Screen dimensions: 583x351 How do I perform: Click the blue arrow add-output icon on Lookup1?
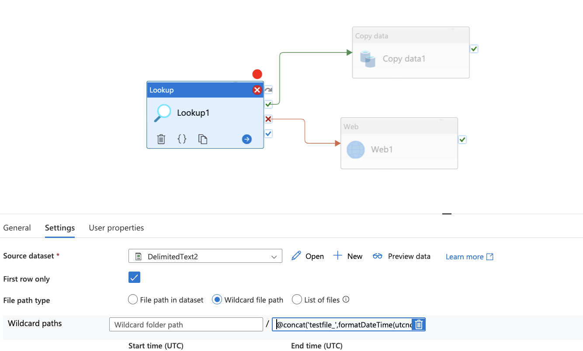[247, 139]
